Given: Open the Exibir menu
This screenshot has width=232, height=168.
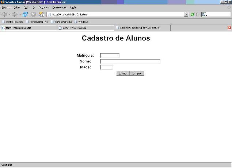Looking at the screenshot, I should click(26, 7).
